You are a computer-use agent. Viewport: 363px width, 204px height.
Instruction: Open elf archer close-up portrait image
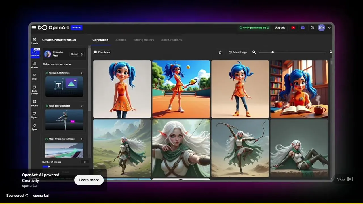pyautogui.click(x=181, y=148)
